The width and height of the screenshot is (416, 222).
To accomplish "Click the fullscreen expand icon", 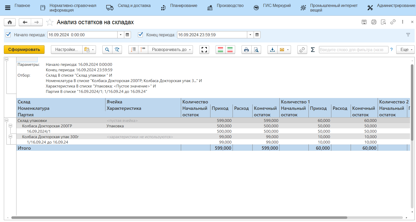I will tap(204, 50).
